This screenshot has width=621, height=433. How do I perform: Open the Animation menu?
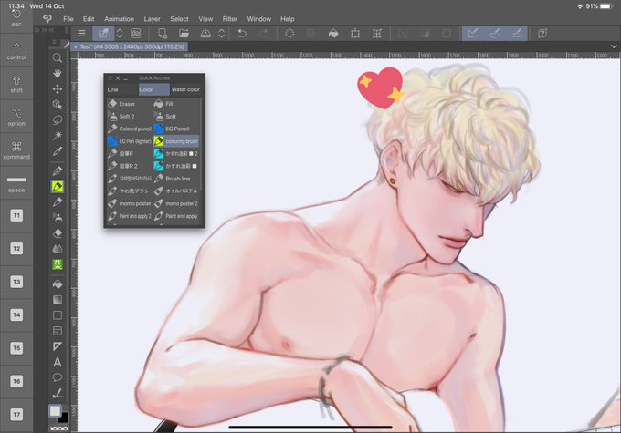coord(120,19)
